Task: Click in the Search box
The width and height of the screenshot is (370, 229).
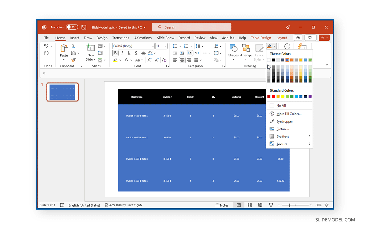Action: pos(191,27)
